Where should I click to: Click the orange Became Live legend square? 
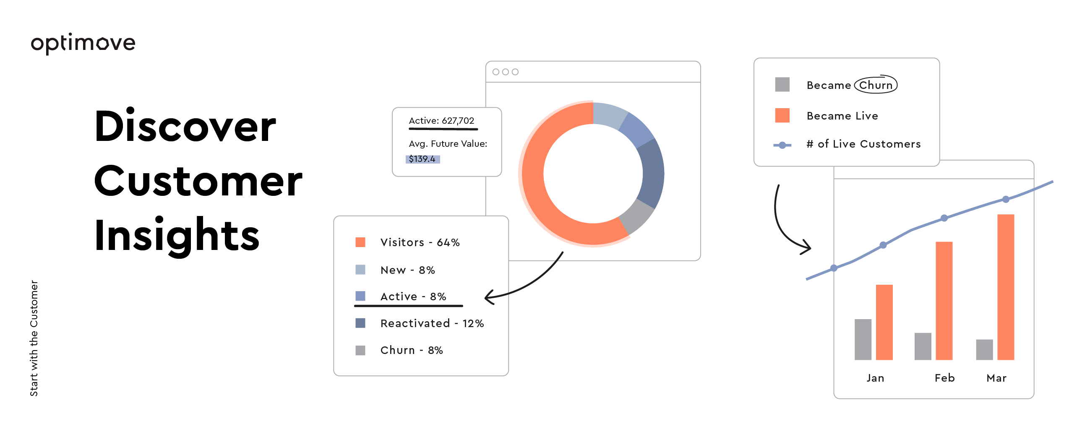782,115
